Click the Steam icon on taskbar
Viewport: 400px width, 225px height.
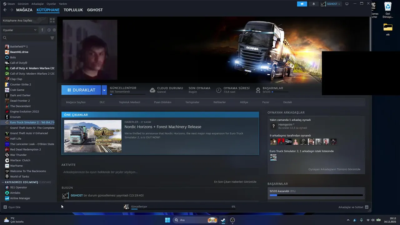[x=223, y=220]
